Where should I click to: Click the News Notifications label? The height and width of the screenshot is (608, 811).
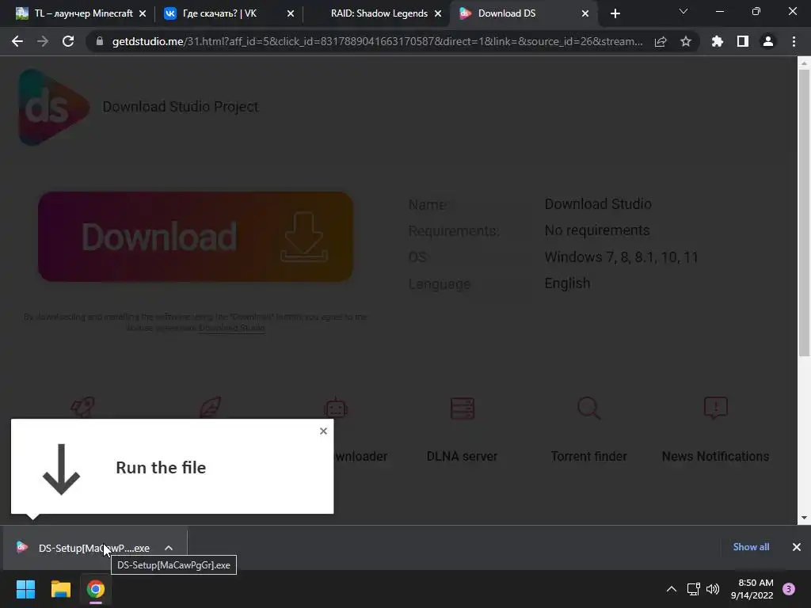pyautogui.click(x=715, y=457)
